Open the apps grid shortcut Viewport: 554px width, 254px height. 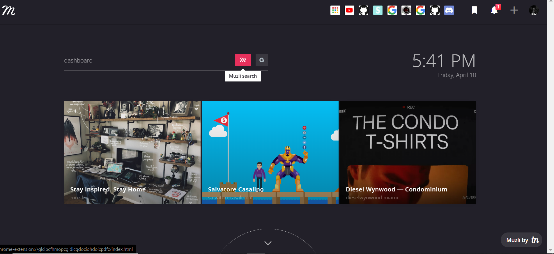coord(335,10)
